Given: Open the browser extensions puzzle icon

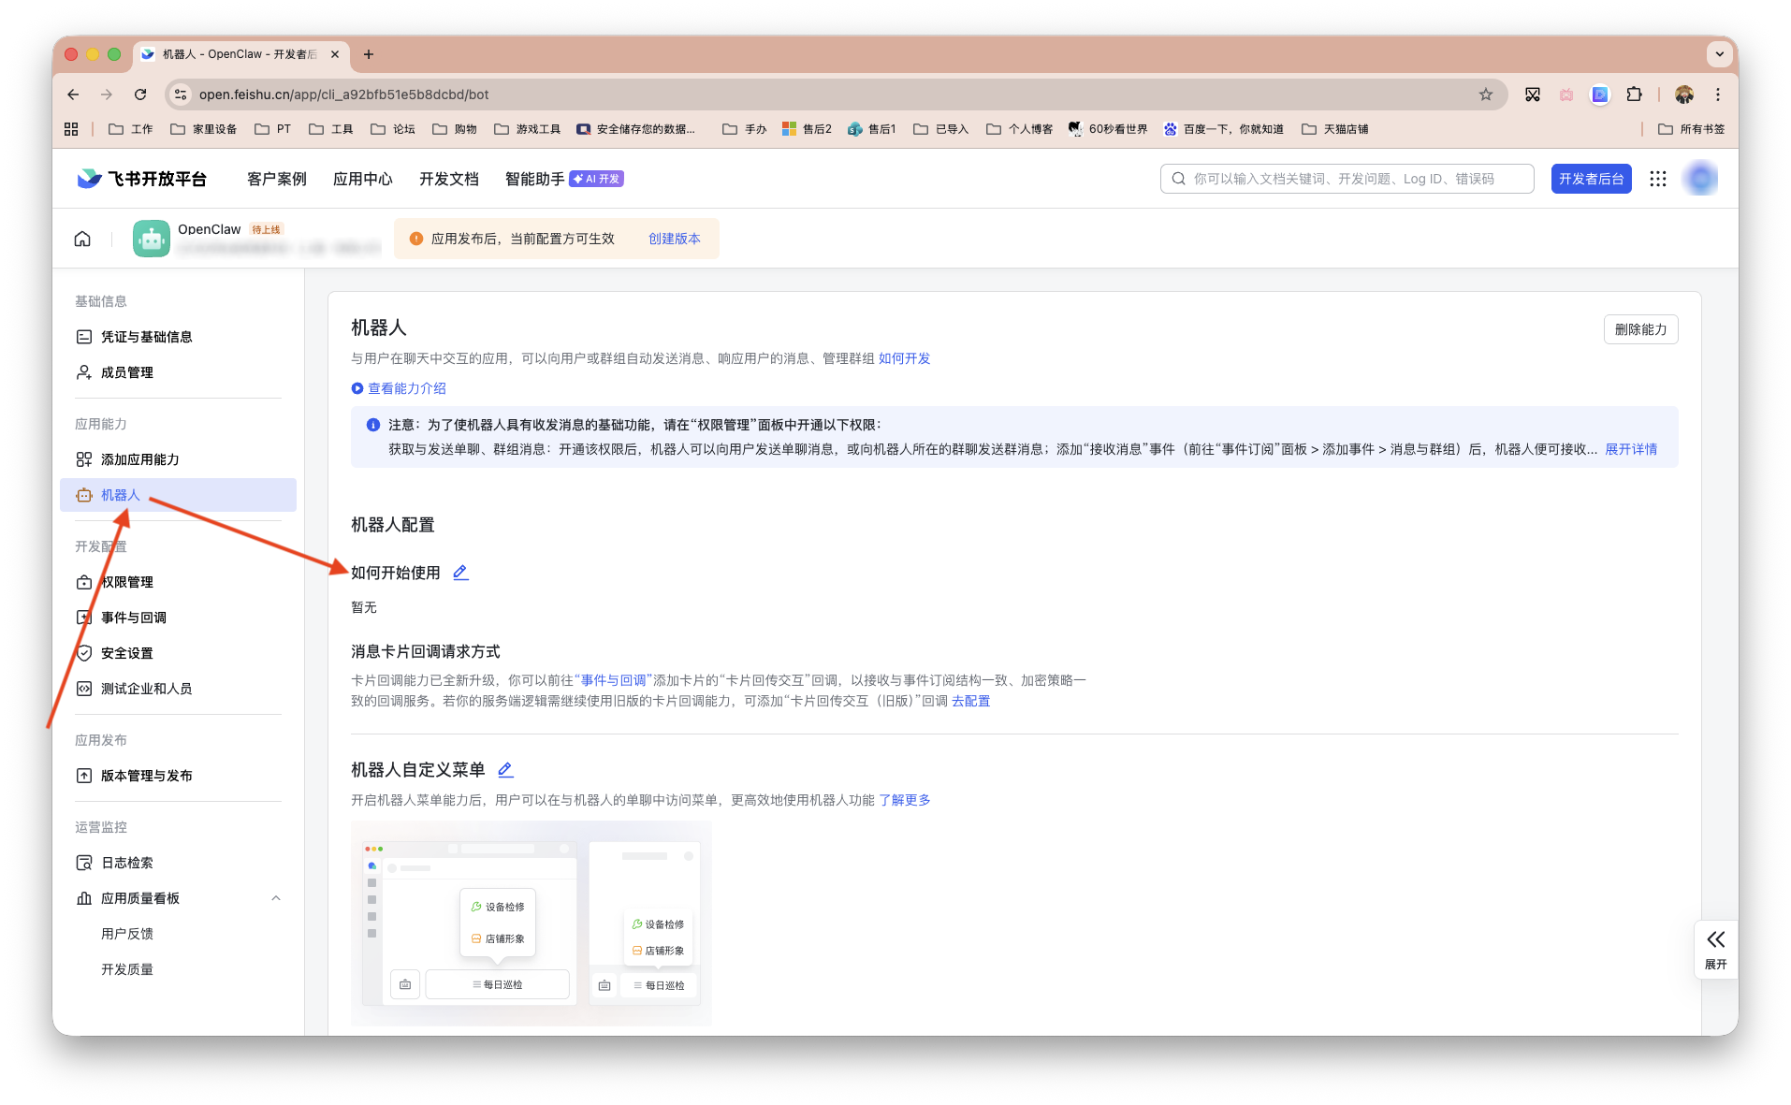Looking at the screenshot, I should pos(1634,95).
